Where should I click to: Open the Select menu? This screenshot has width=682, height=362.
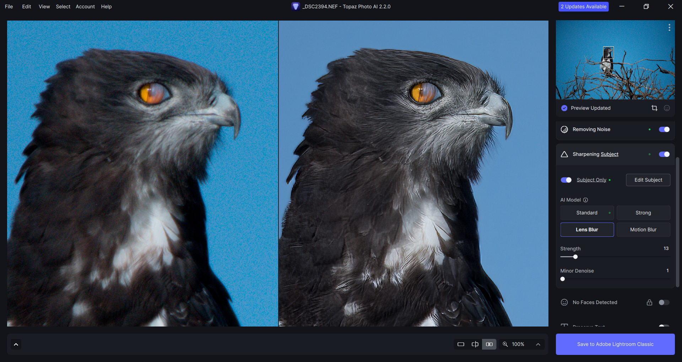(x=63, y=7)
